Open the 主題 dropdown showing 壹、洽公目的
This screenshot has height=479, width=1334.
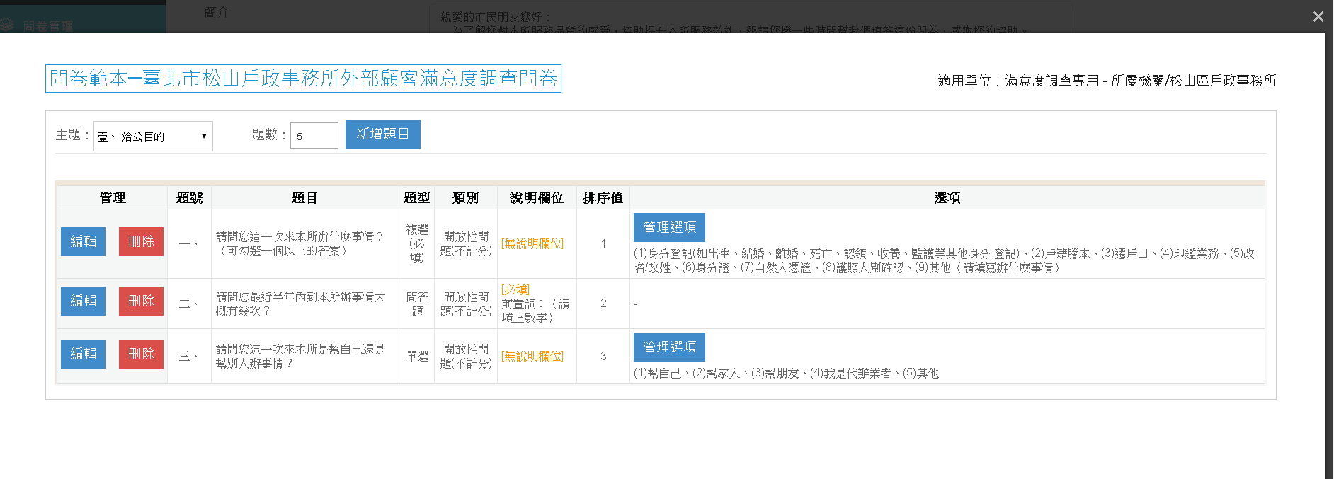click(x=153, y=136)
